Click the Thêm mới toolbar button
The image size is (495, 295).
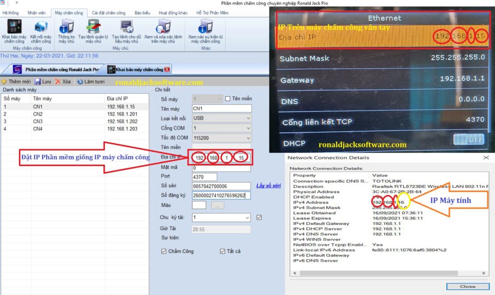click(x=16, y=82)
